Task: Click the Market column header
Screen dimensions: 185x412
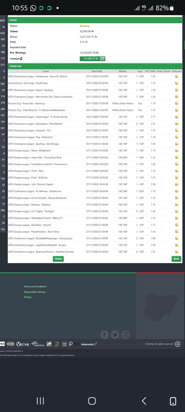Action: [x=123, y=71]
